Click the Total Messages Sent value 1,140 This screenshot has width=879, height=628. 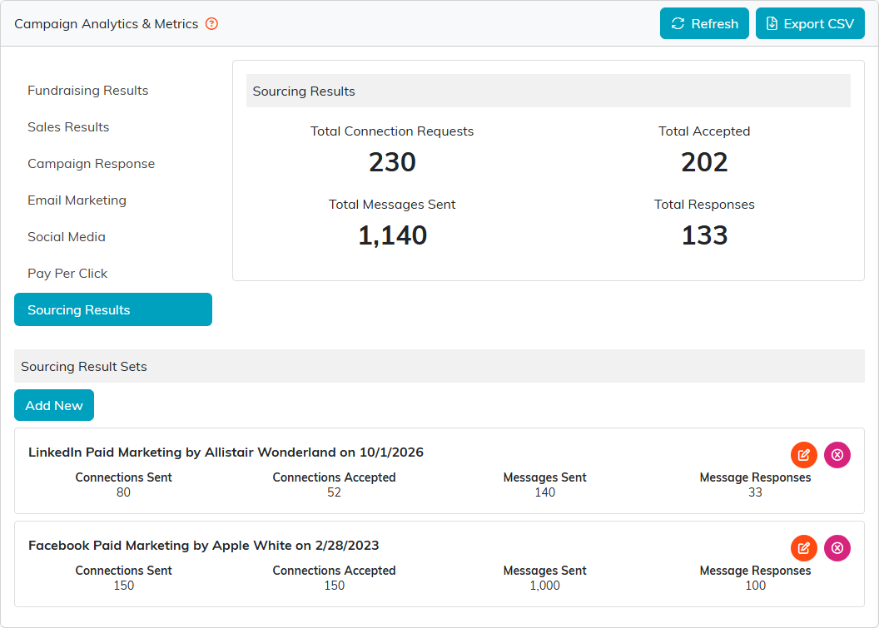[x=392, y=235]
